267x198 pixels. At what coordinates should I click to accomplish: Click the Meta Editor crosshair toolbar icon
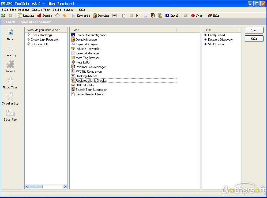(x=57, y=16)
